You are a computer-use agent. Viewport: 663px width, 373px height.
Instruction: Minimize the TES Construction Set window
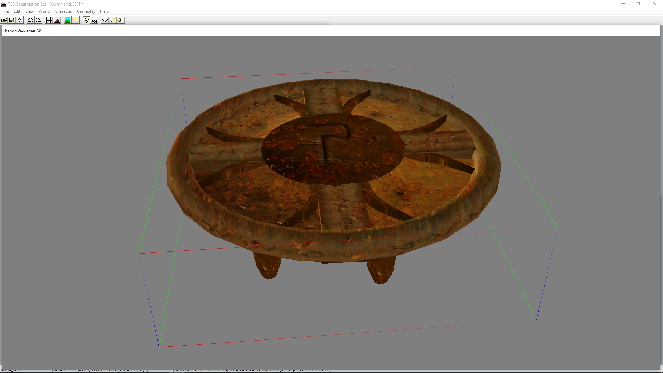tap(623, 4)
